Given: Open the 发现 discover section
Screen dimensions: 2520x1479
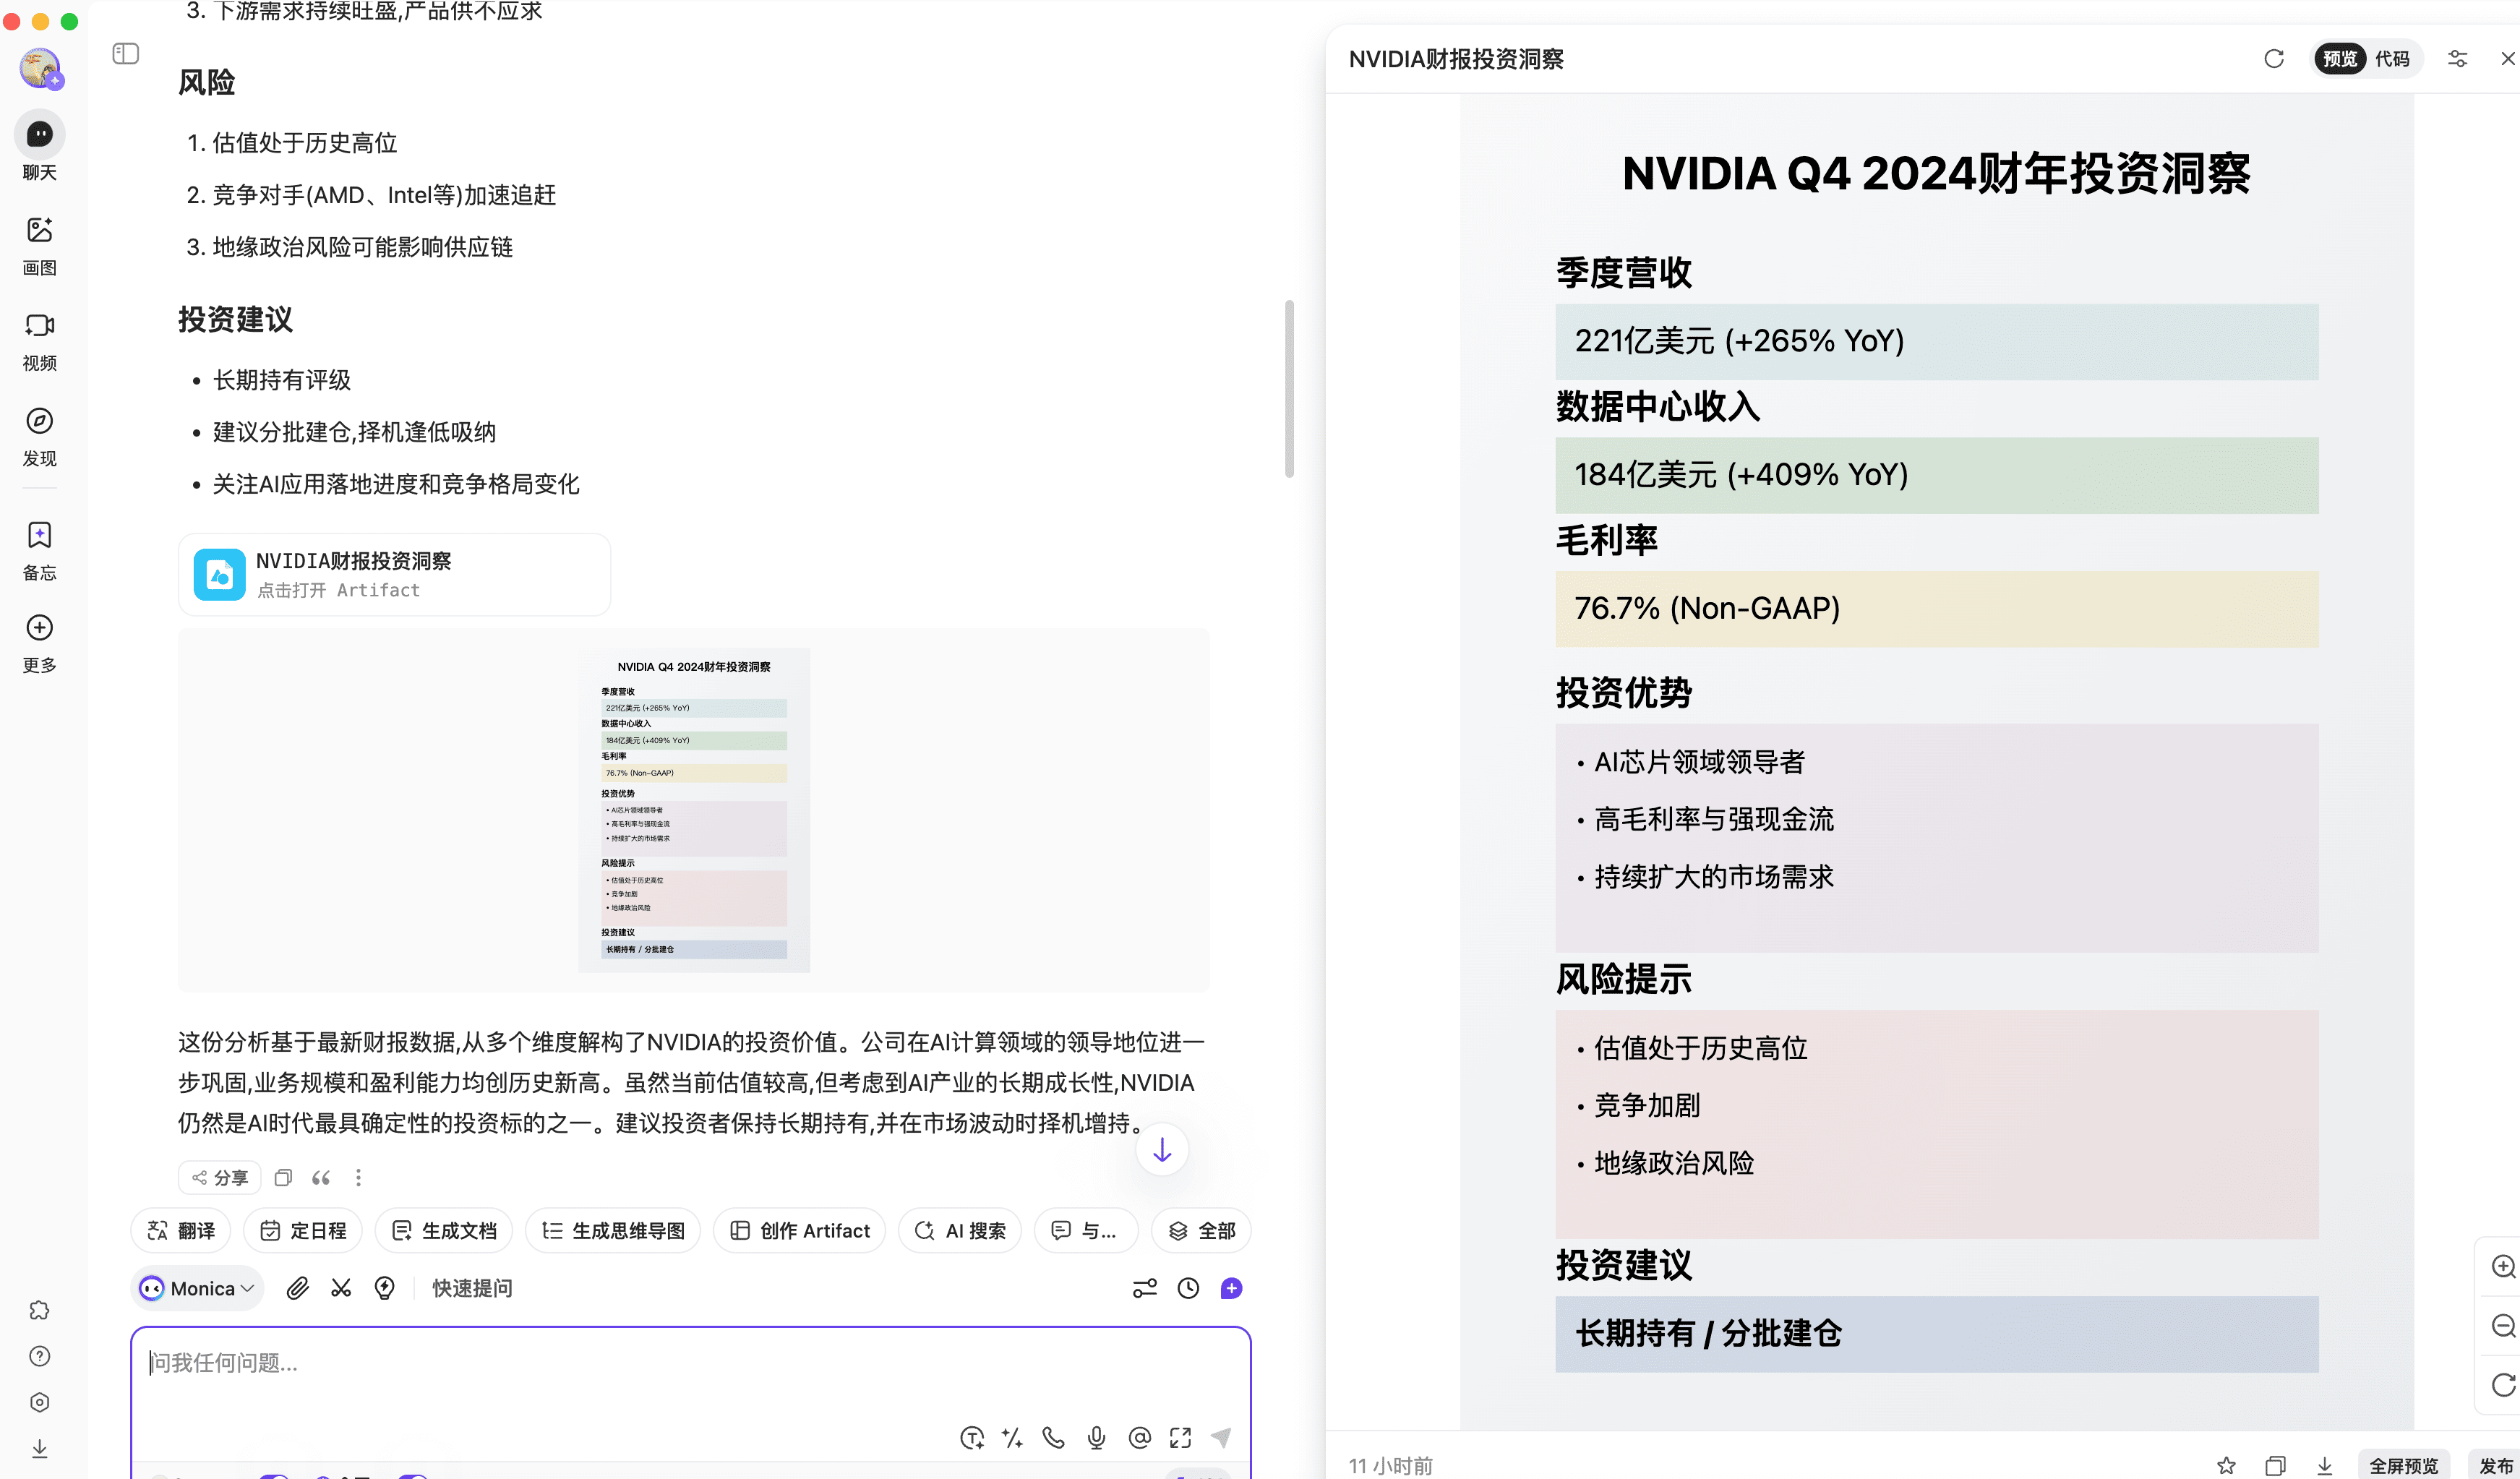Looking at the screenshot, I should click(x=40, y=437).
